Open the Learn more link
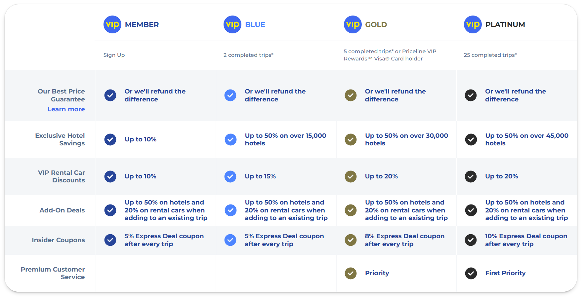This screenshot has width=583, height=299. click(66, 109)
